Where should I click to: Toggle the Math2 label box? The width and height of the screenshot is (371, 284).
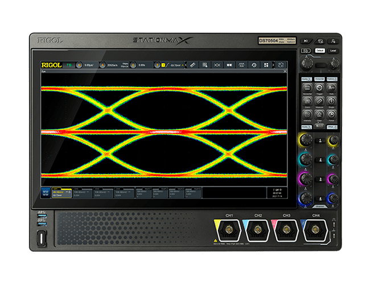click(160, 193)
